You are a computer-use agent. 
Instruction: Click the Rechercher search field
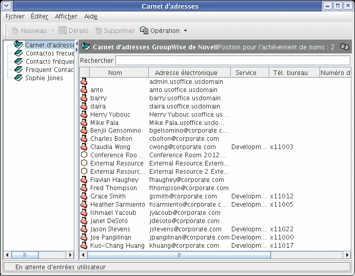(x=233, y=60)
